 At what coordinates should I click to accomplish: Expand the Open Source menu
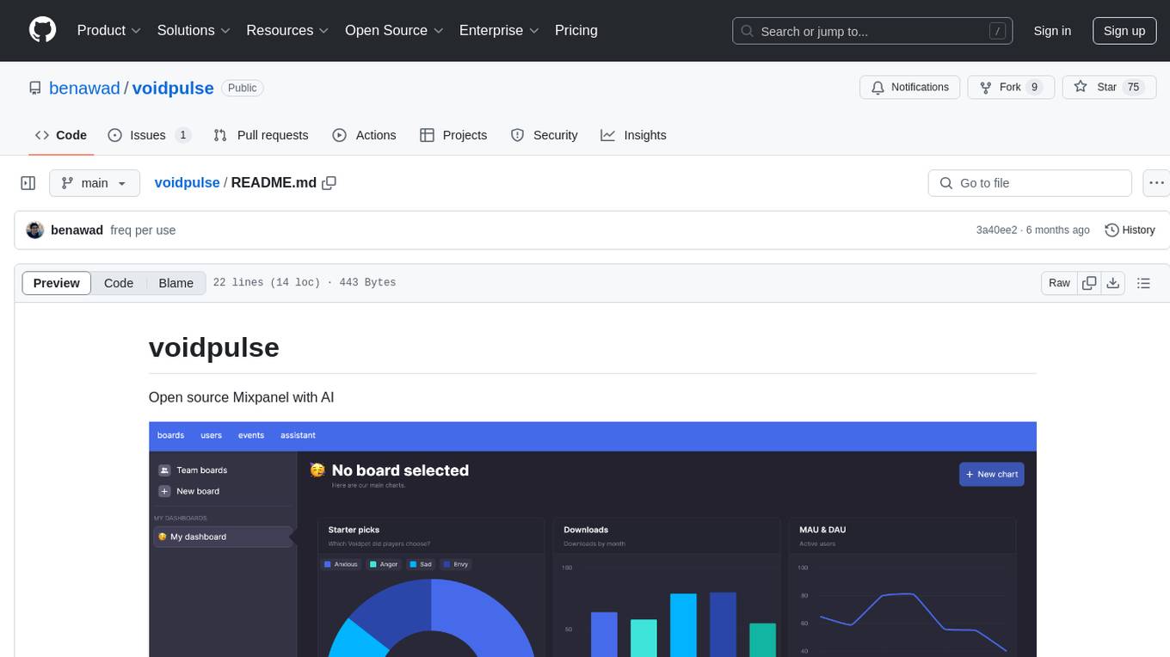tap(394, 30)
